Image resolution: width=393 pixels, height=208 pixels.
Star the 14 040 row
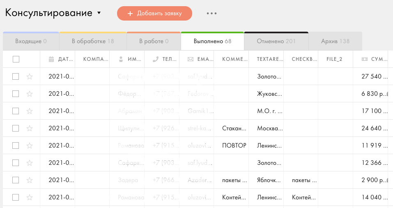pyautogui.click(x=30, y=197)
